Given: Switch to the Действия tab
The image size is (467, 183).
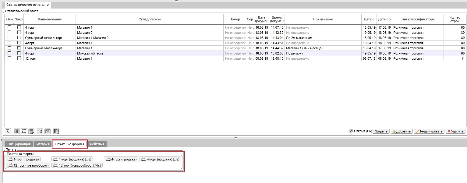Looking at the screenshot, I should tap(97, 144).
